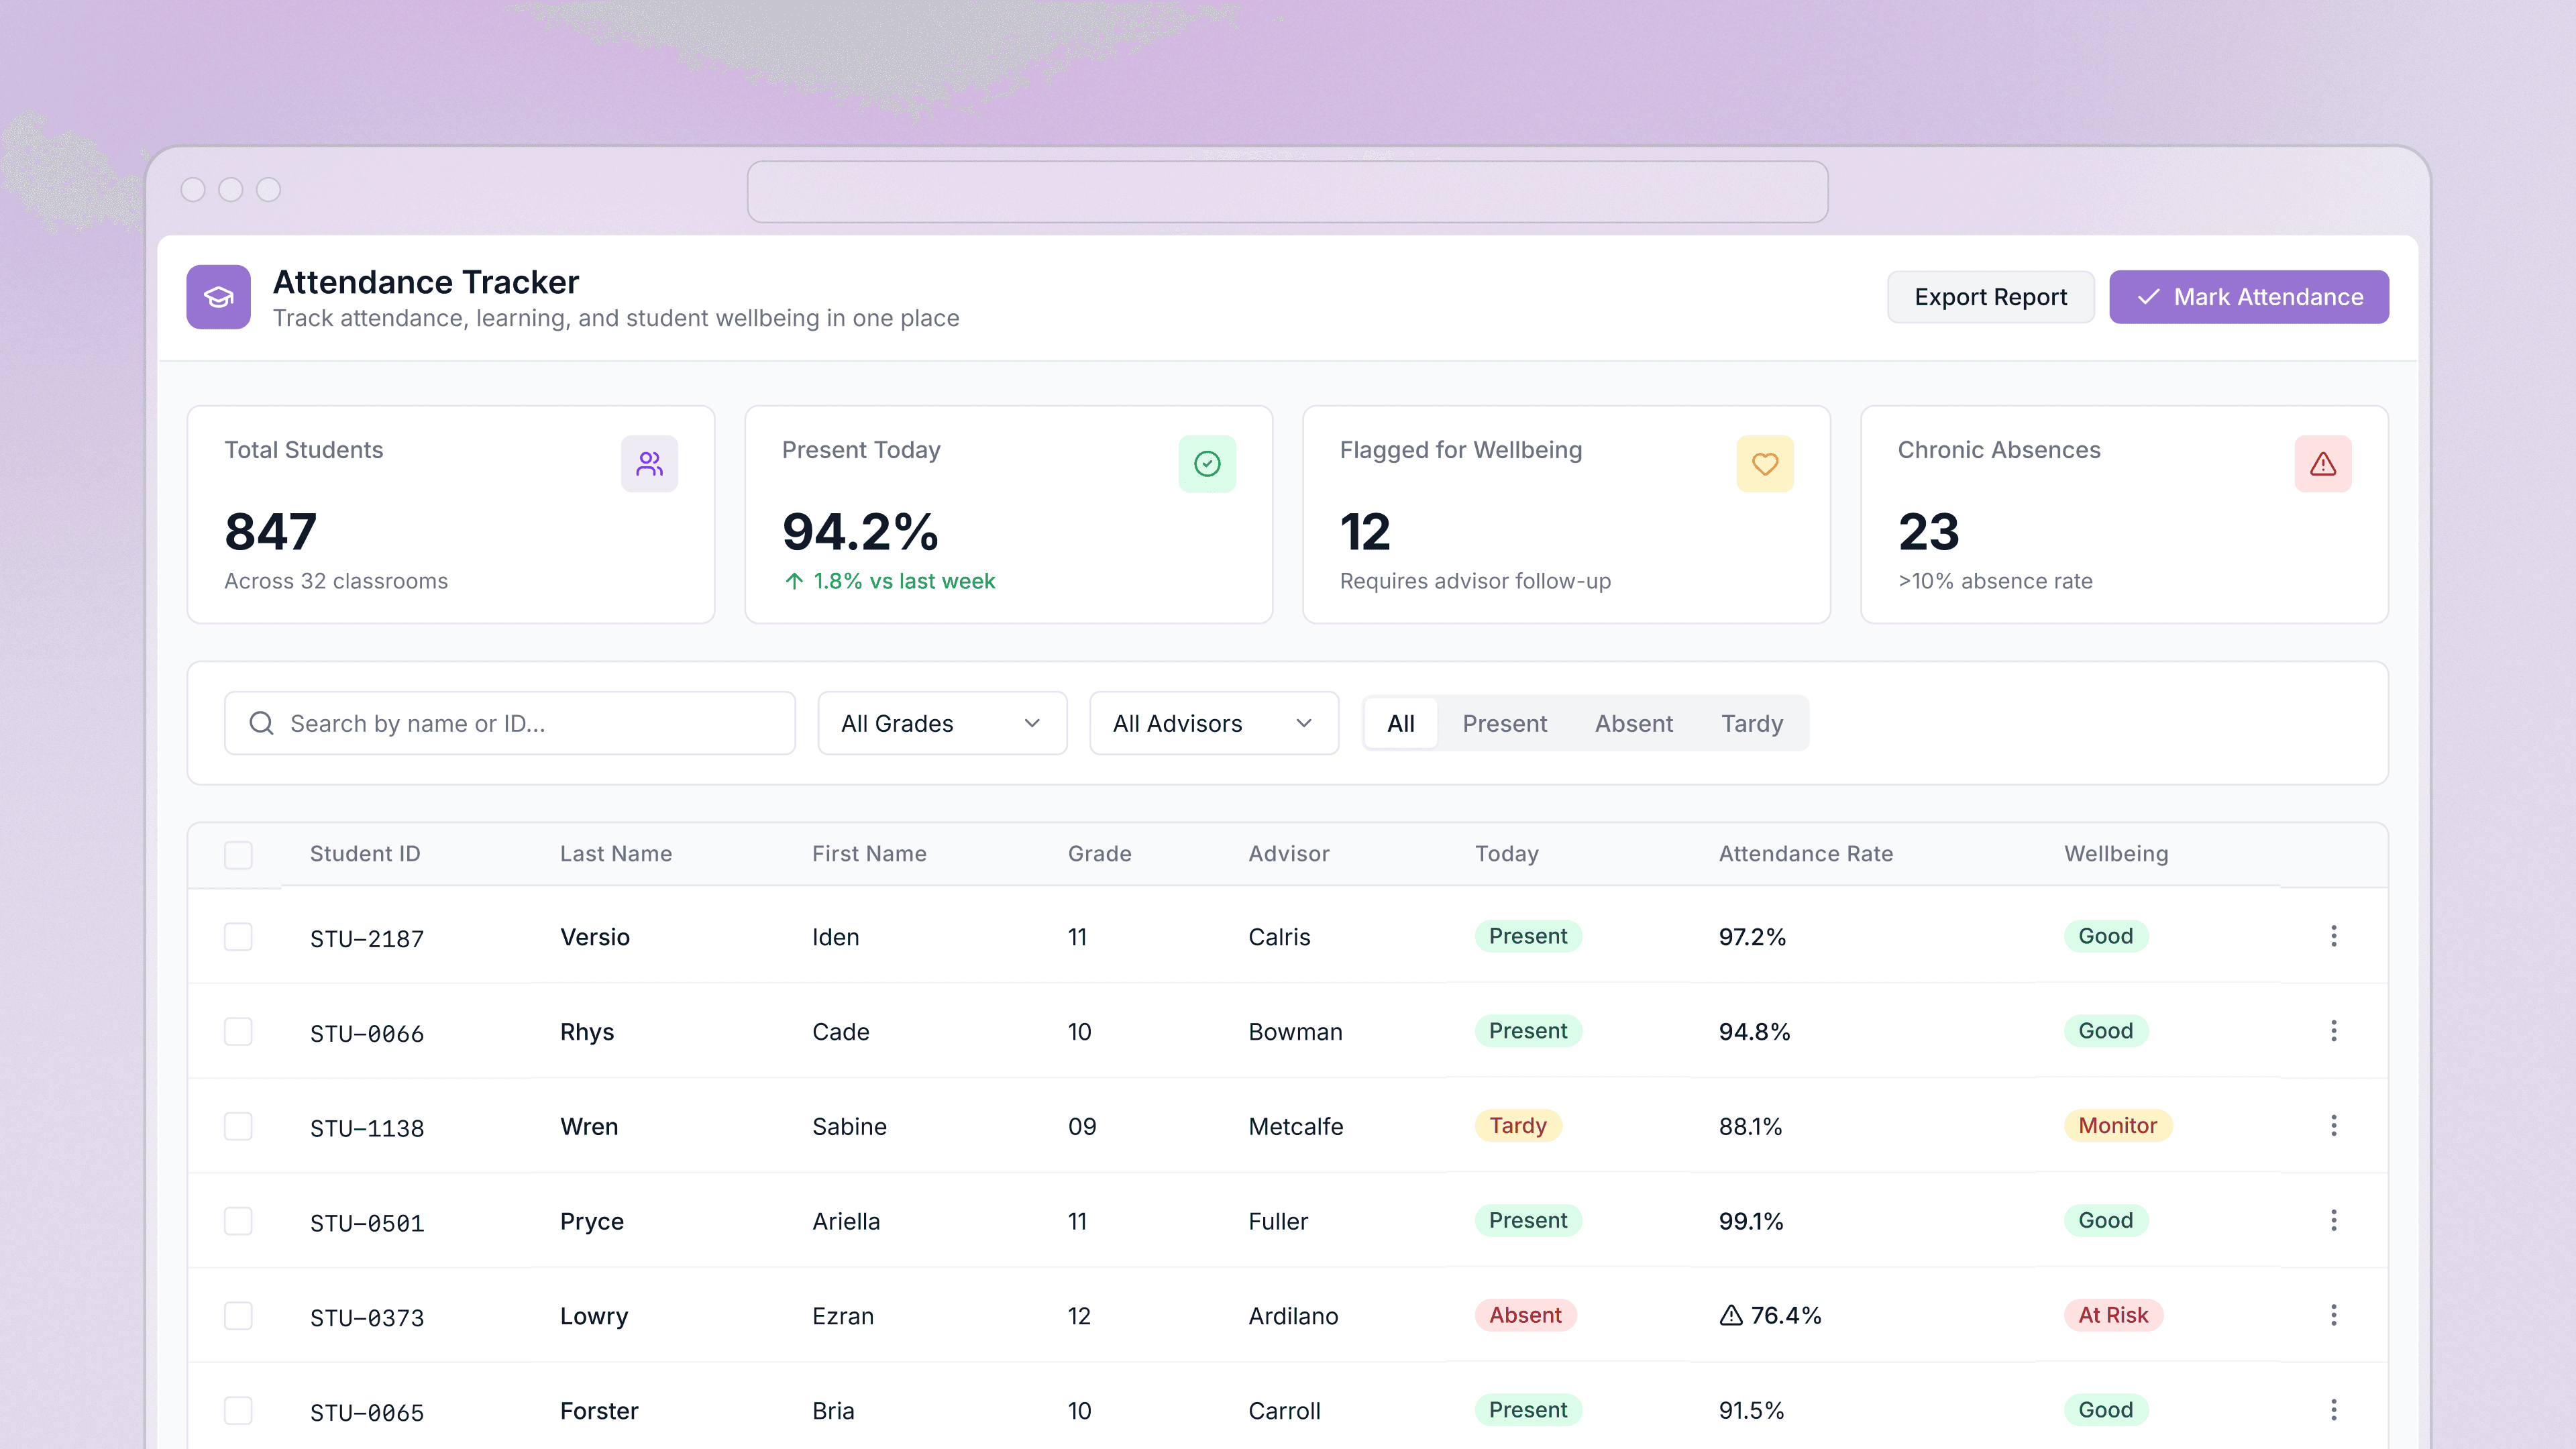Click the Attendance Rate column header
The width and height of the screenshot is (2576, 1449).
tap(1806, 854)
